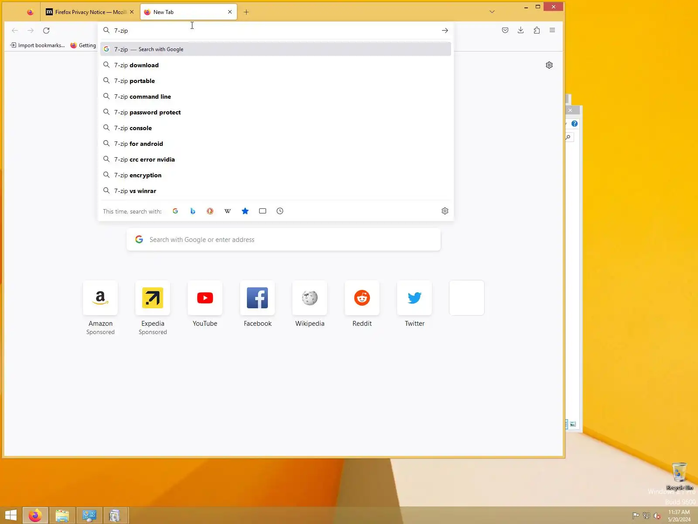
Task: Search History using the clock icon
Action: pyautogui.click(x=280, y=211)
